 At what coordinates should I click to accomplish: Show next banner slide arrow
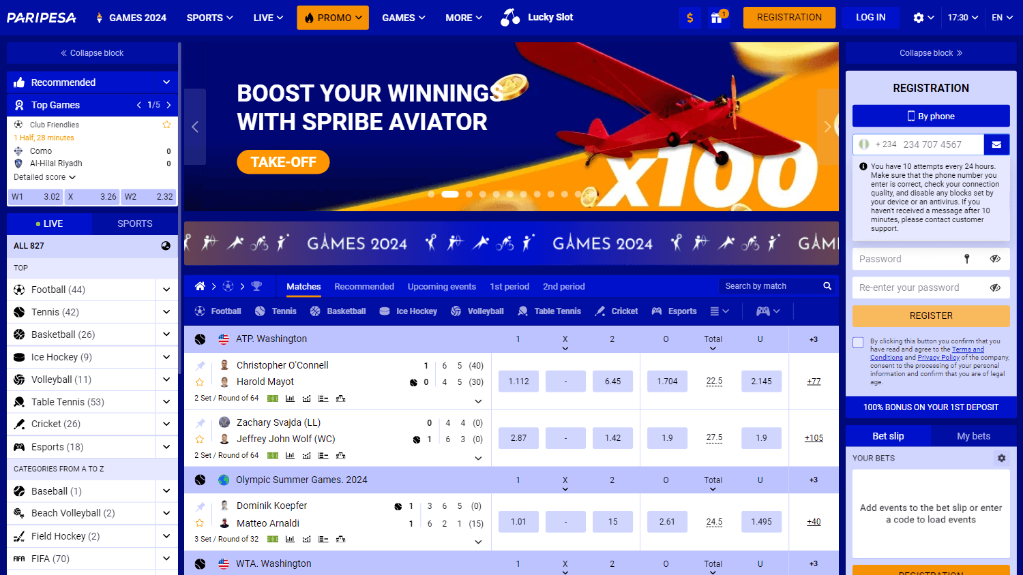[x=827, y=127]
